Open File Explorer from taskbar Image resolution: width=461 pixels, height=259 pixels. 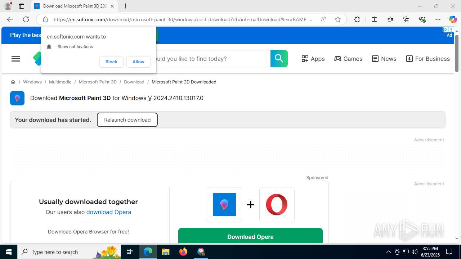click(x=166, y=252)
